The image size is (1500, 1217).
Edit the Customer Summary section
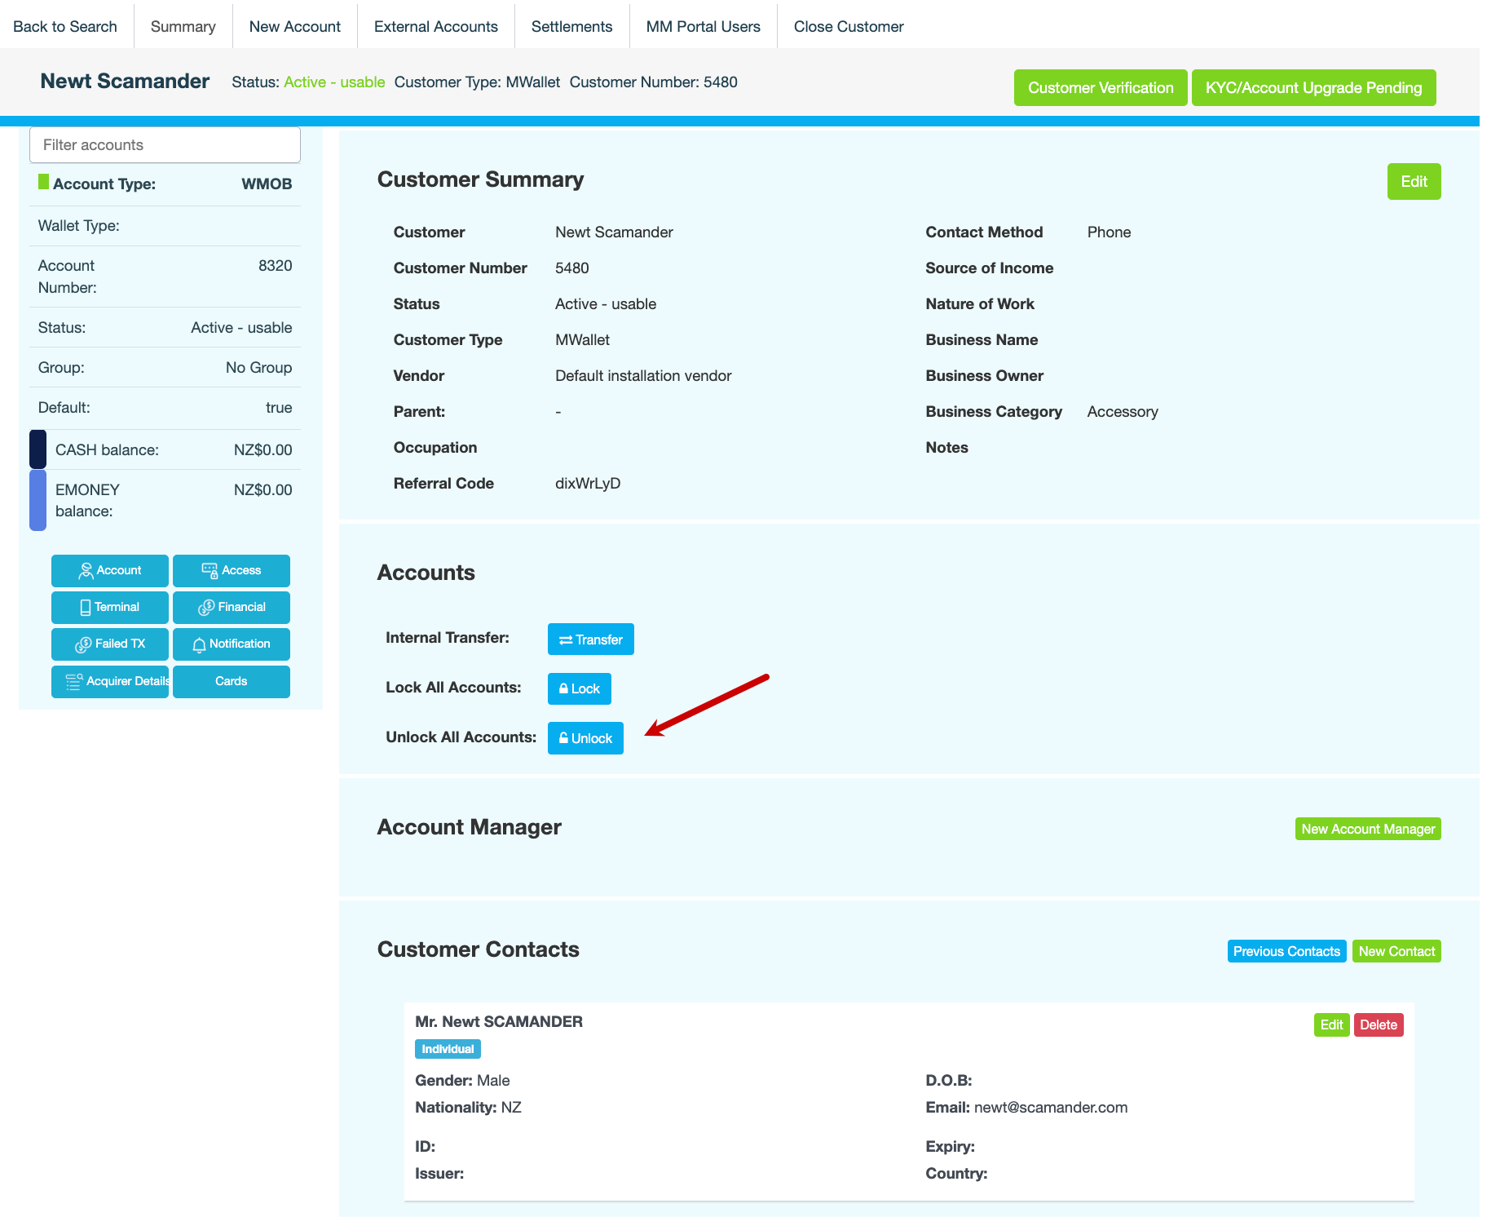1414,182
